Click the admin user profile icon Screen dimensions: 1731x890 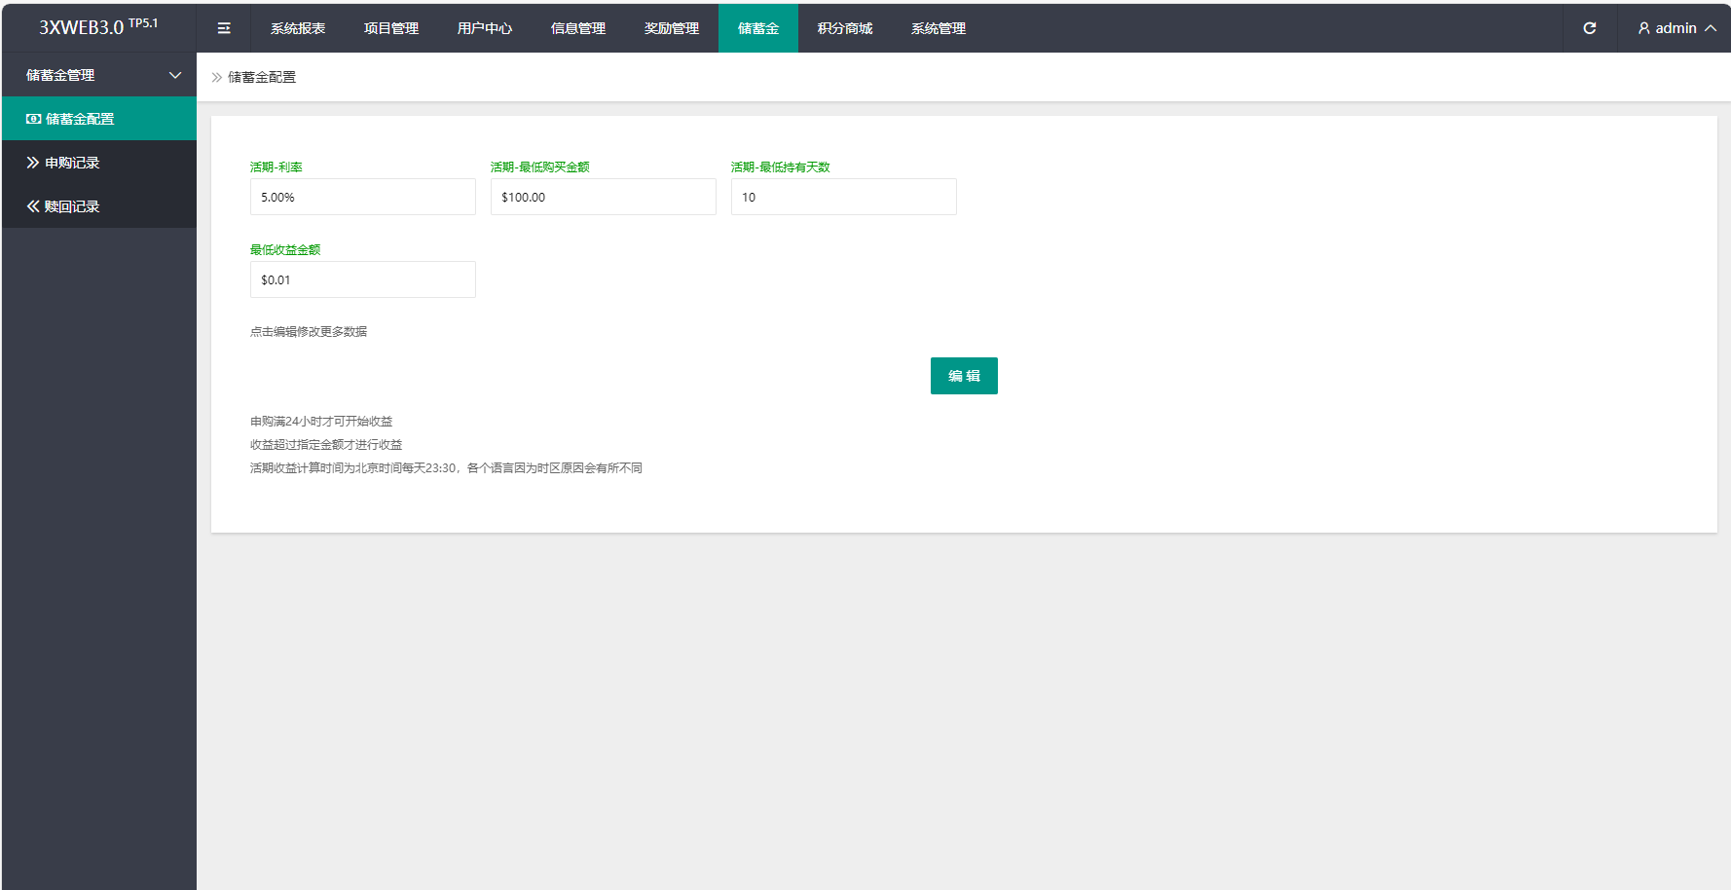click(1644, 28)
